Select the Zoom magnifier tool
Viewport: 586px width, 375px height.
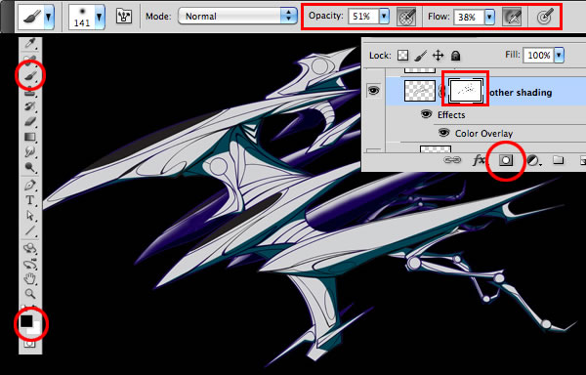[30, 294]
